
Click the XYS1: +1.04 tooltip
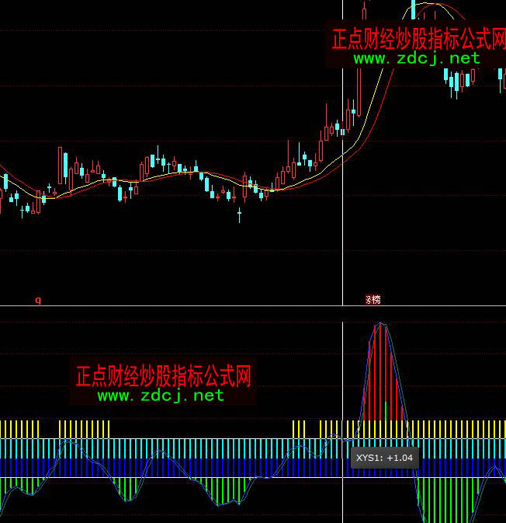point(384,458)
